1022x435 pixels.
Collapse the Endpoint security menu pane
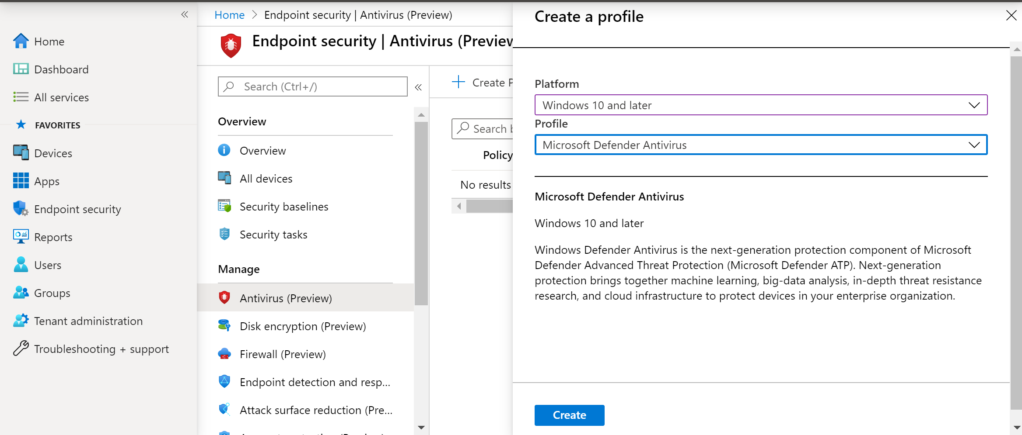coord(418,87)
